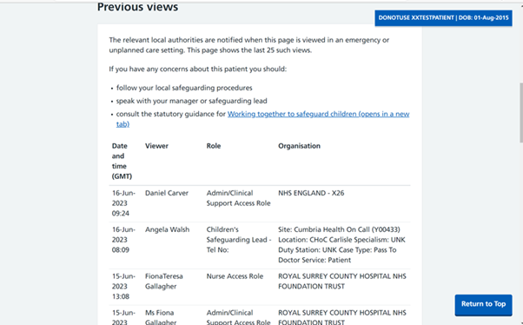Viewport: 523px width, 325px height.
Task: Select viewer name Angela Walsh
Action: click(x=167, y=229)
